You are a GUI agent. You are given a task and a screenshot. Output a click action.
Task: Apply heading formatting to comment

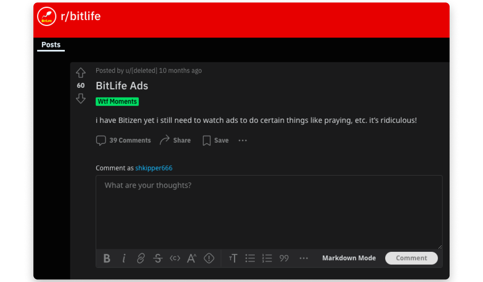coord(233,258)
